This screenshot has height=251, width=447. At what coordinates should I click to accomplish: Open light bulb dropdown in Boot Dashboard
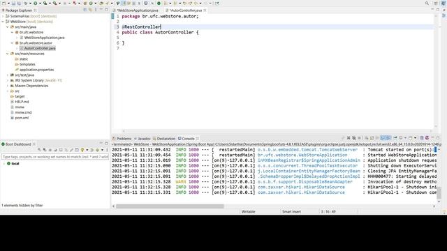[x=87, y=150]
